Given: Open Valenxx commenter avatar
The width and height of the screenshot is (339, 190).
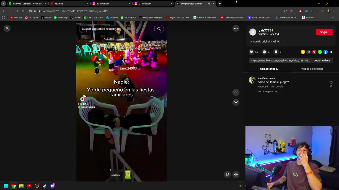Looking at the screenshot, I should pos(252,80).
